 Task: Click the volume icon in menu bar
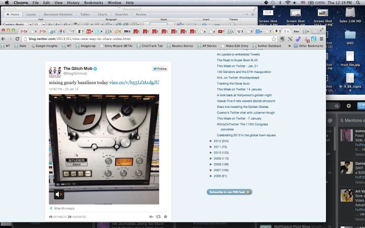295,3
